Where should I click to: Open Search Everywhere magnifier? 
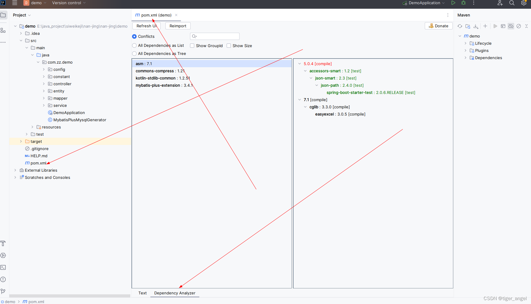point(512,3)
